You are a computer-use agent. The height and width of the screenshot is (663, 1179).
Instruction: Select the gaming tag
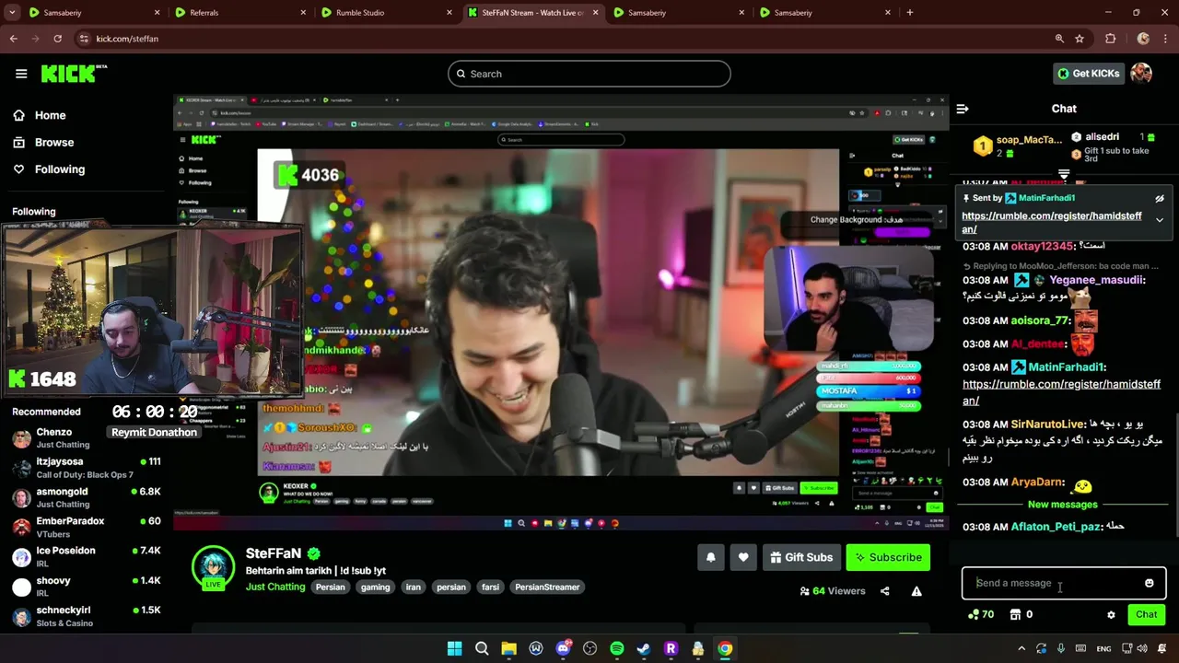[x=375, y=587]
